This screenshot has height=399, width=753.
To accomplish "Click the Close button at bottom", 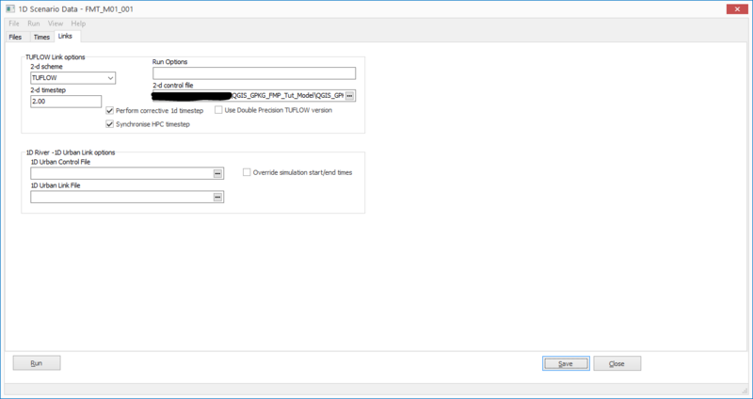I will 617,363.
